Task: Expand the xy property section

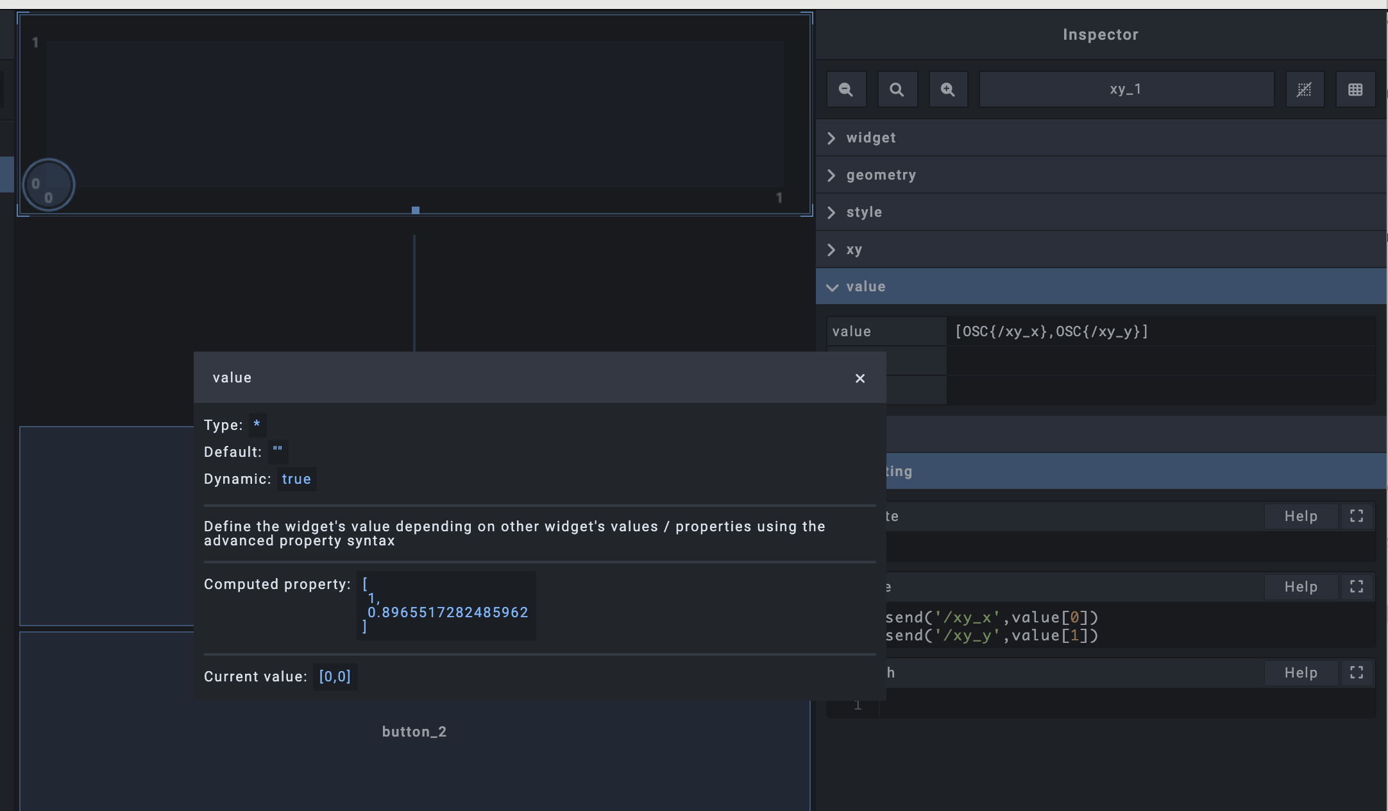Action: tap(853, 250)
